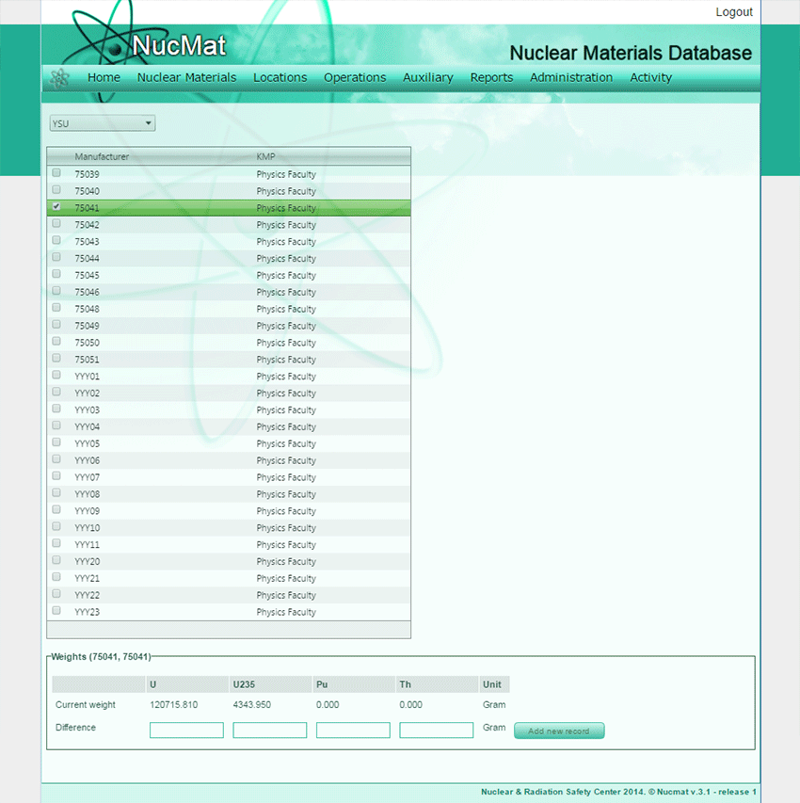The height and width of the screenshot is (803, 800).
Task: Click the KMP column header
Action: [x=265, y=156]
